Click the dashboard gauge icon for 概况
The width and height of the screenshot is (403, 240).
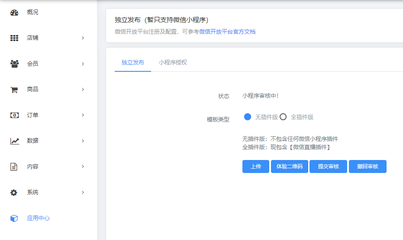coord(14,13)
